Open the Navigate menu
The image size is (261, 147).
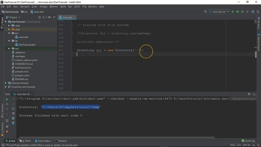25,7
